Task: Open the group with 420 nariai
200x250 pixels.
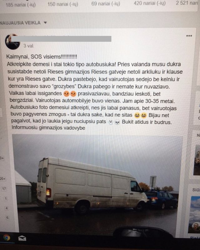Action: click(x=149, y=3)
